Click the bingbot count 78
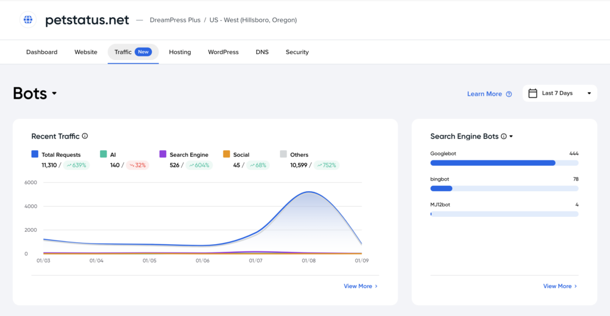The height and width of the screenshot is (316, 610). coord(576,179)
